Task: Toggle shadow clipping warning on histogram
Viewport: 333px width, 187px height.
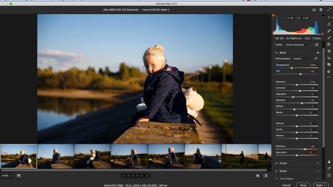Action: point(273,15)
